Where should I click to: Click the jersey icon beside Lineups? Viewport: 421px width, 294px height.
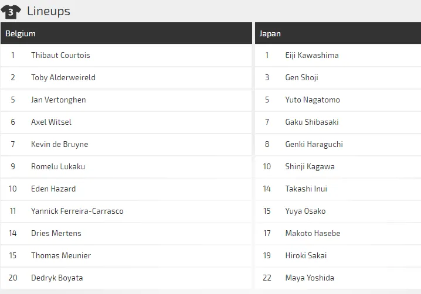click(x=11, y=11)
